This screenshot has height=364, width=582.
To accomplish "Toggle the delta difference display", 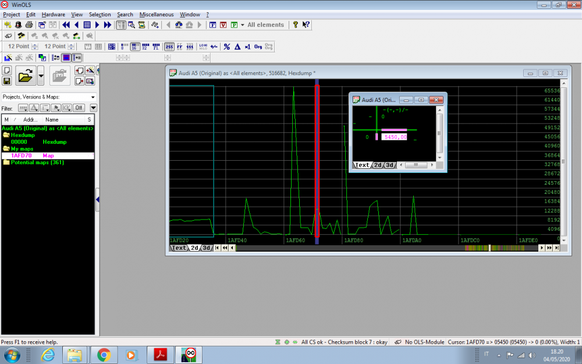I will (237, 47).
